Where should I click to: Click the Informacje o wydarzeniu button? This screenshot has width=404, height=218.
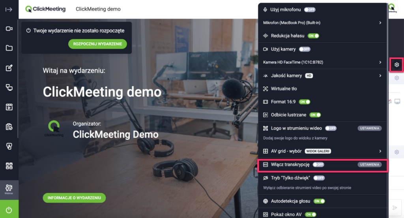pos(74,198)
